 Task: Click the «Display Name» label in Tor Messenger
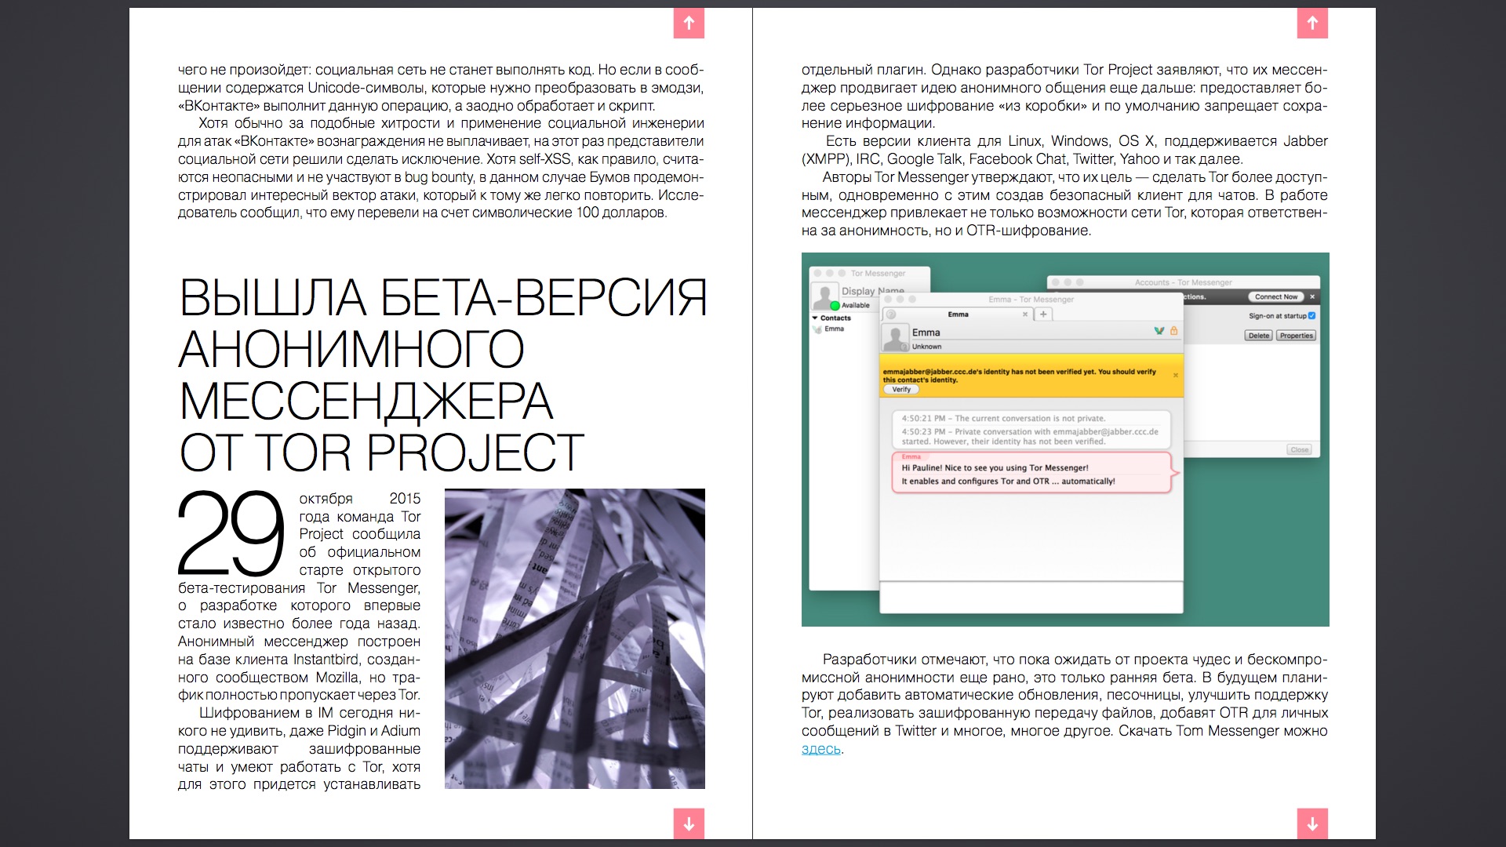[872, 291]
